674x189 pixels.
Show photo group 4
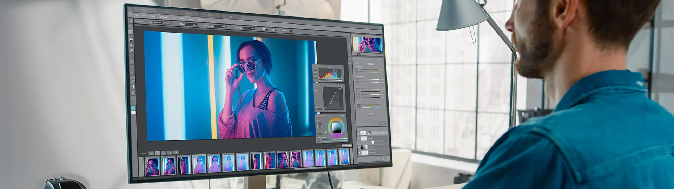tap(170, 153)
